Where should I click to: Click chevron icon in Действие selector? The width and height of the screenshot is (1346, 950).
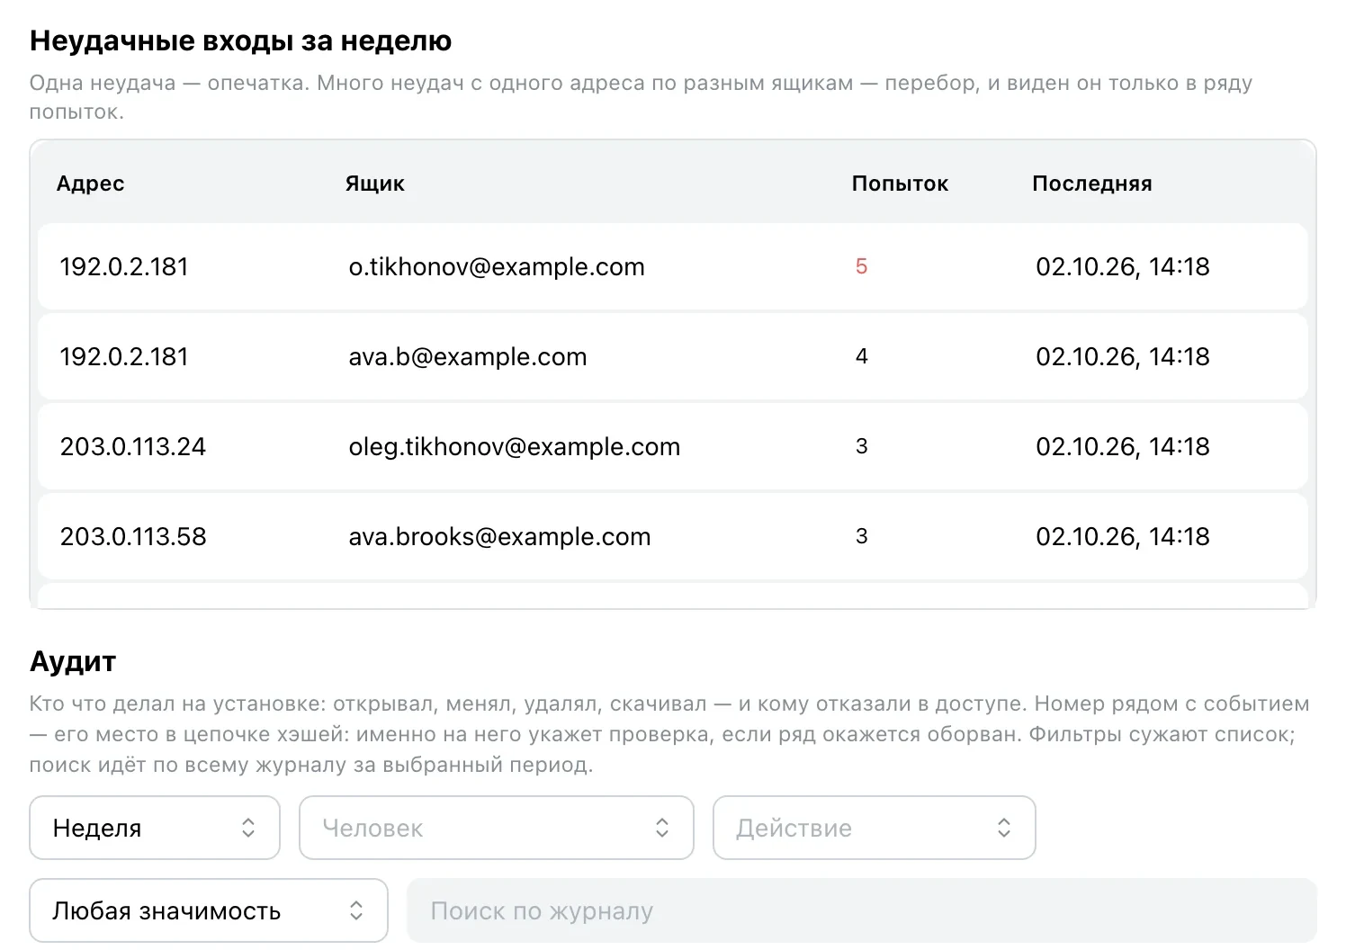click(1004, 828)
